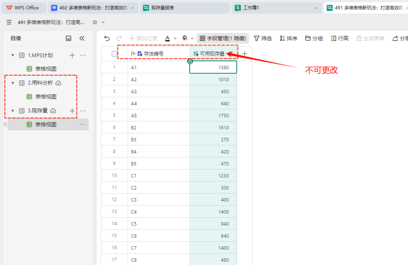This screenshot has height=265, width=408.
Task: Click sync status icon beside 3.现存量
Action: click(x=53, y=111)
